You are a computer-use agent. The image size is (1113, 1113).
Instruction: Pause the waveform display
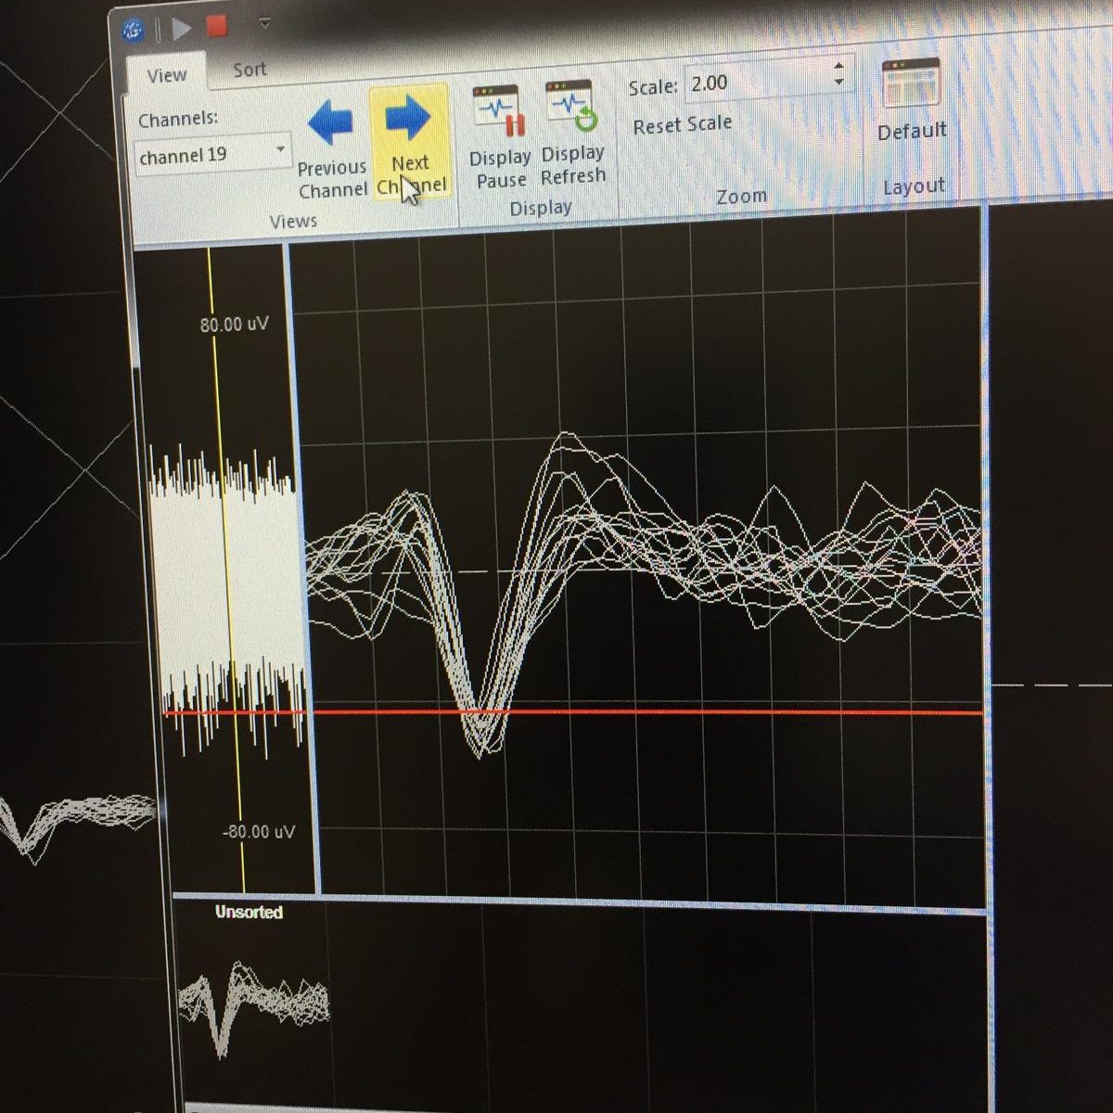point(500,138)
